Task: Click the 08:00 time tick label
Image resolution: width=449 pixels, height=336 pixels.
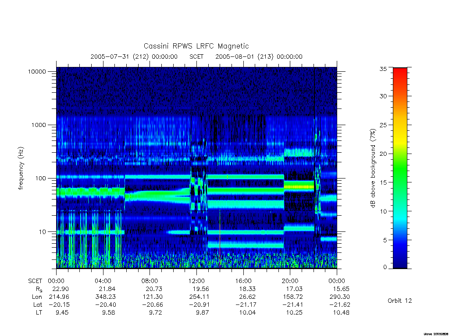Action: pyautogui.click(x=150, y=281)
